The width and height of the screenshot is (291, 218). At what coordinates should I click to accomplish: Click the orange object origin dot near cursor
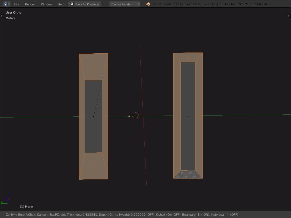129,116
